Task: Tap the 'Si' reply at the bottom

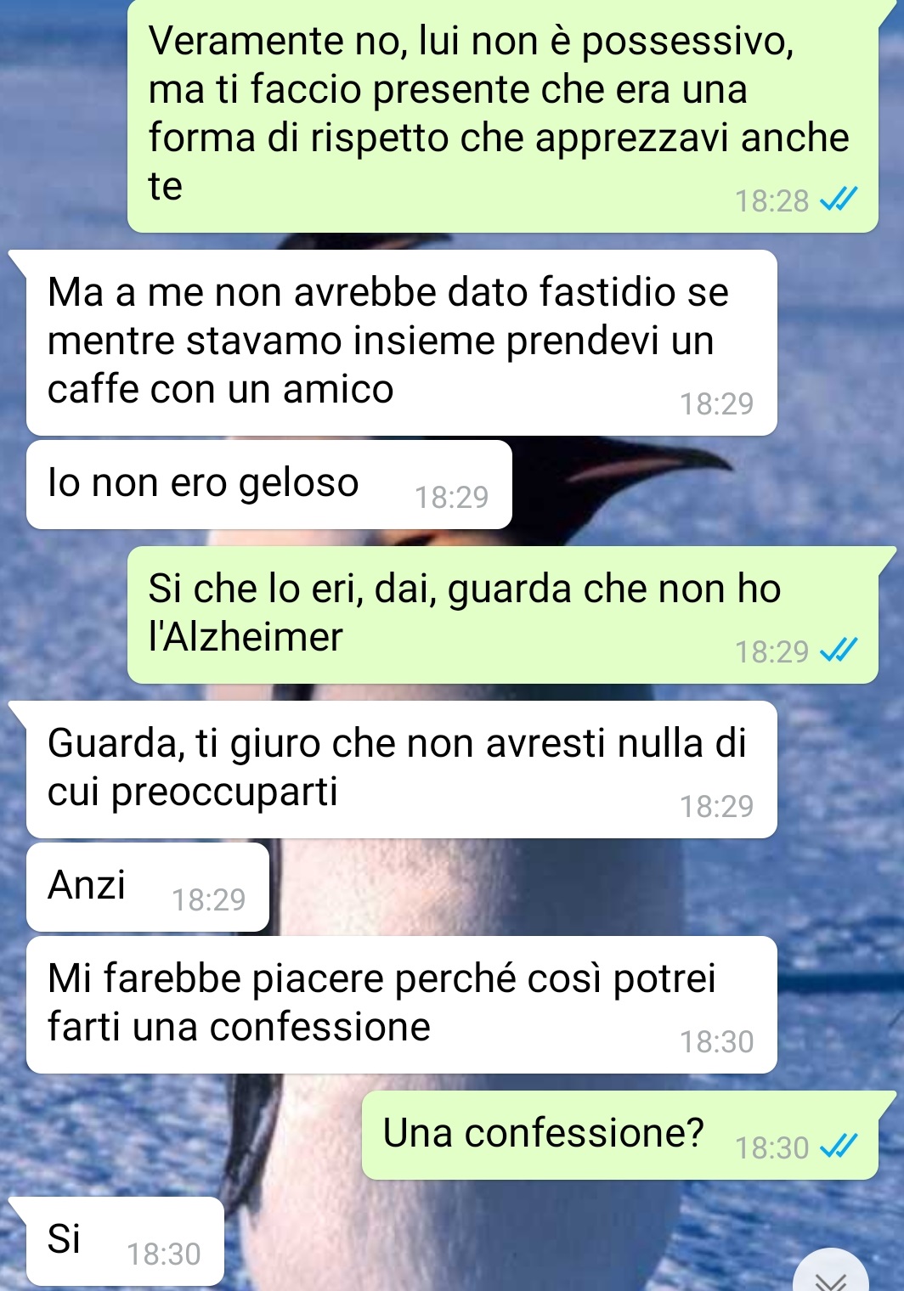Action: click(x=125, y=1241)
